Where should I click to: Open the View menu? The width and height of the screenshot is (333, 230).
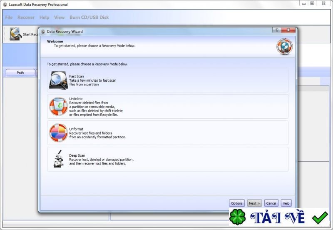59,17
